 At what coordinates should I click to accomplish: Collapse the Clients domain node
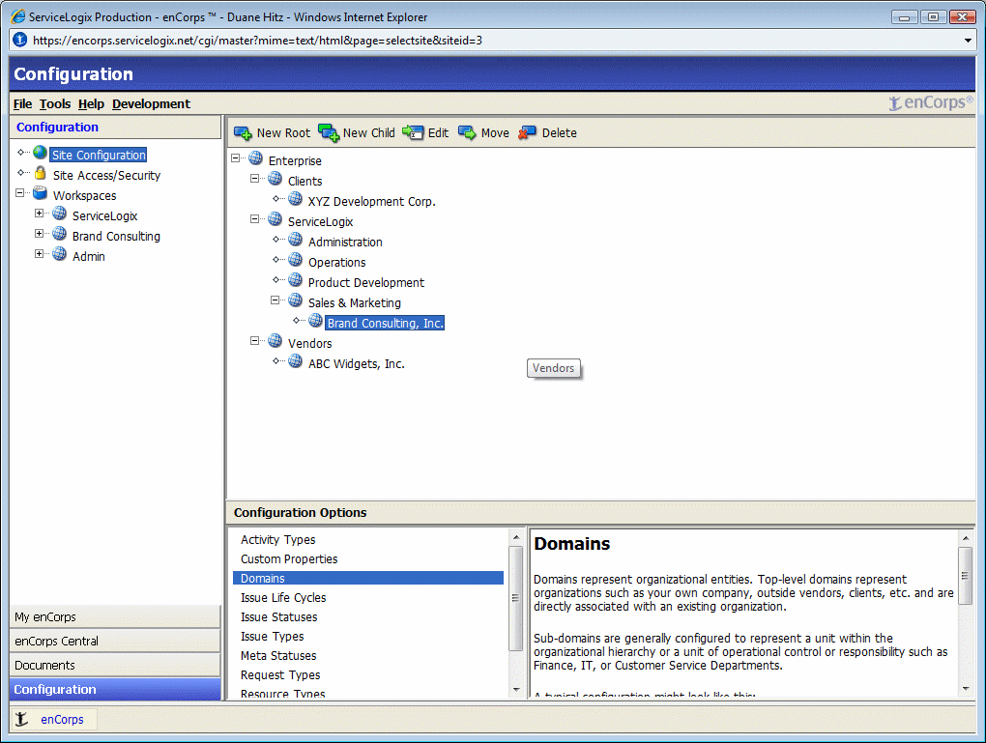pos(254,179)
